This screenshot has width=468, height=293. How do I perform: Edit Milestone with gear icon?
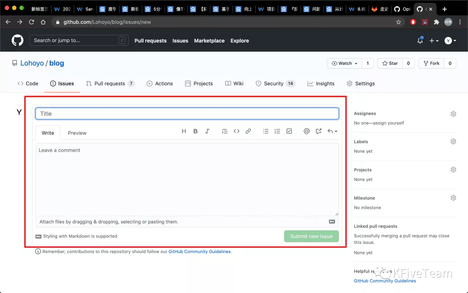(453, 198)
